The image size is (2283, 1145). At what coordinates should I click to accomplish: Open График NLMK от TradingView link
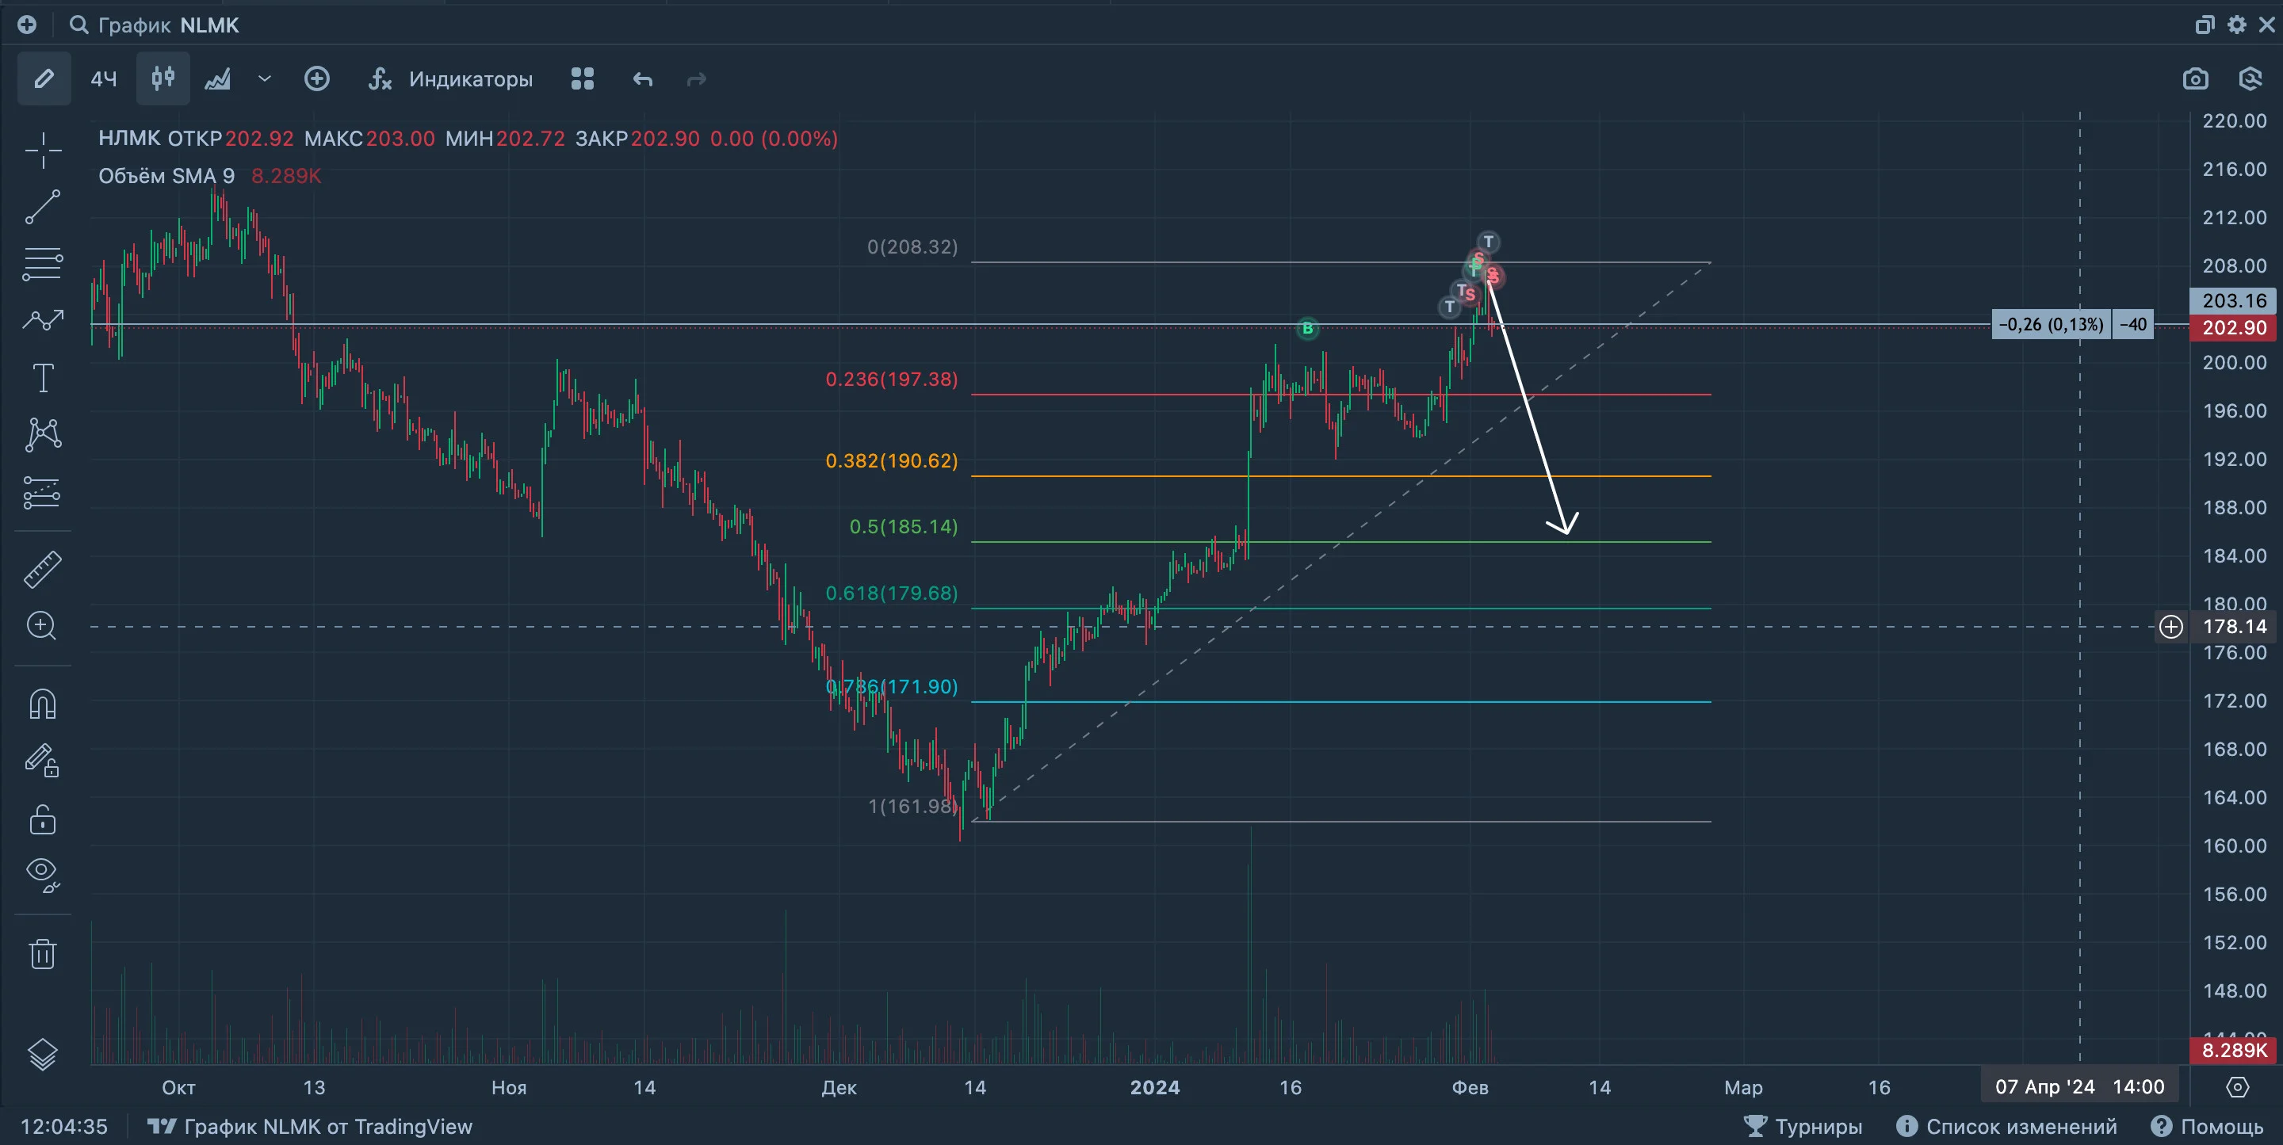point(310,1127)
